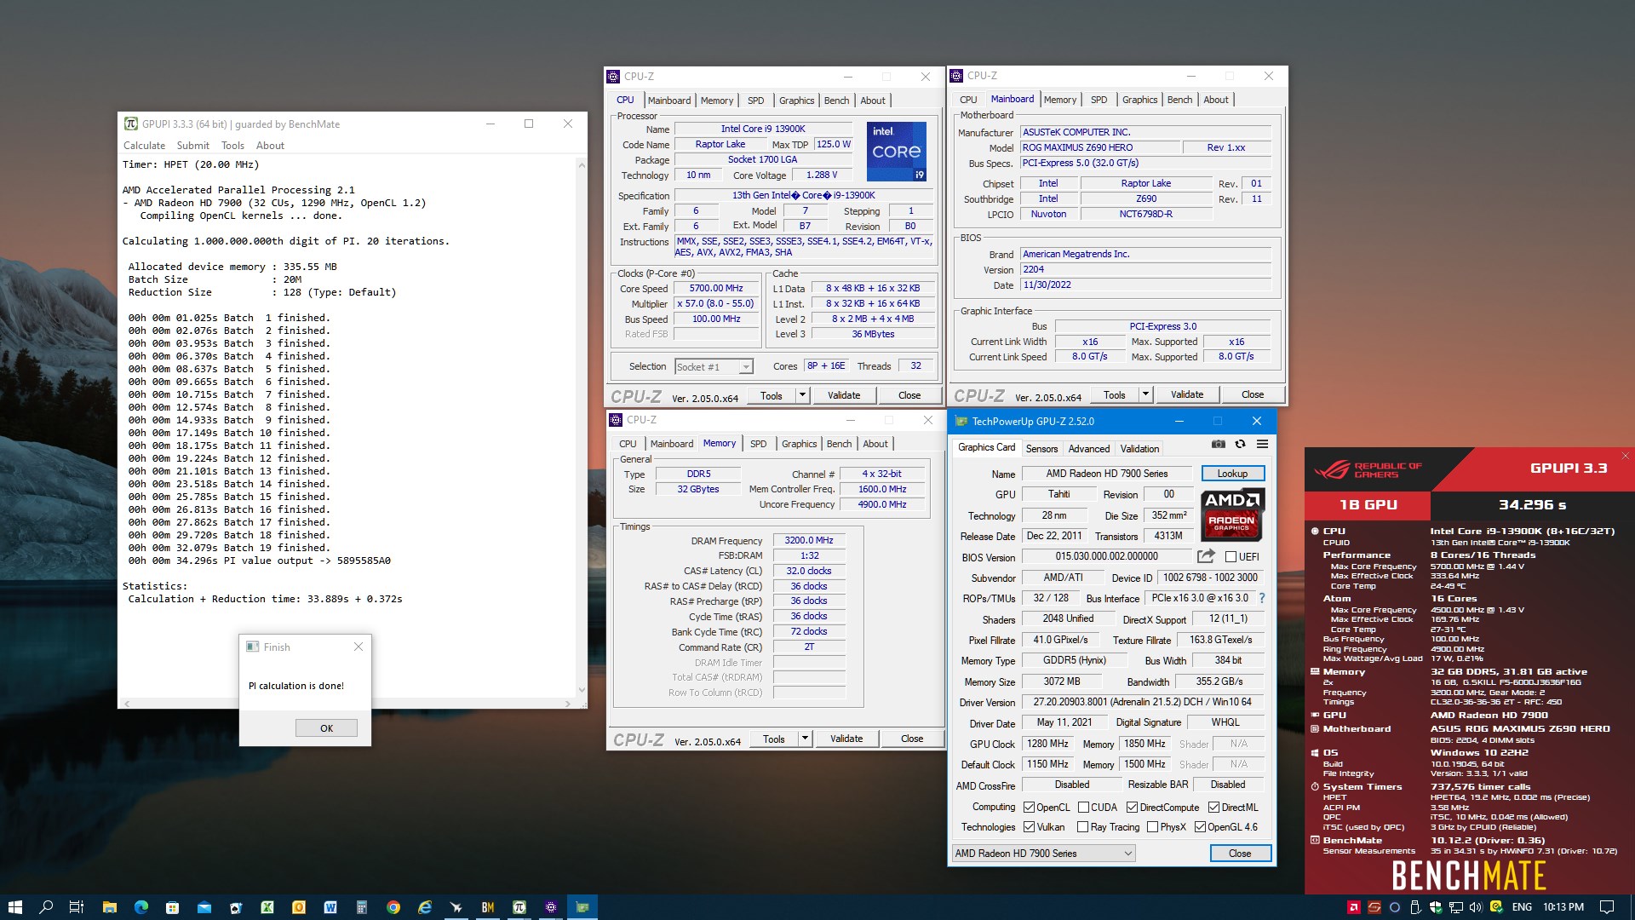
Task: Toggle the DirectML checkbox
Action: click(x=1213, y=808)
